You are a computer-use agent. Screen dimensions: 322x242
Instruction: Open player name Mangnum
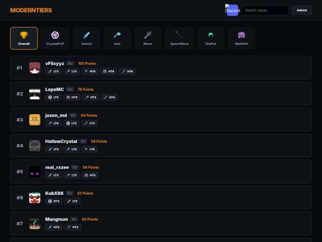(x=57, y=219)
